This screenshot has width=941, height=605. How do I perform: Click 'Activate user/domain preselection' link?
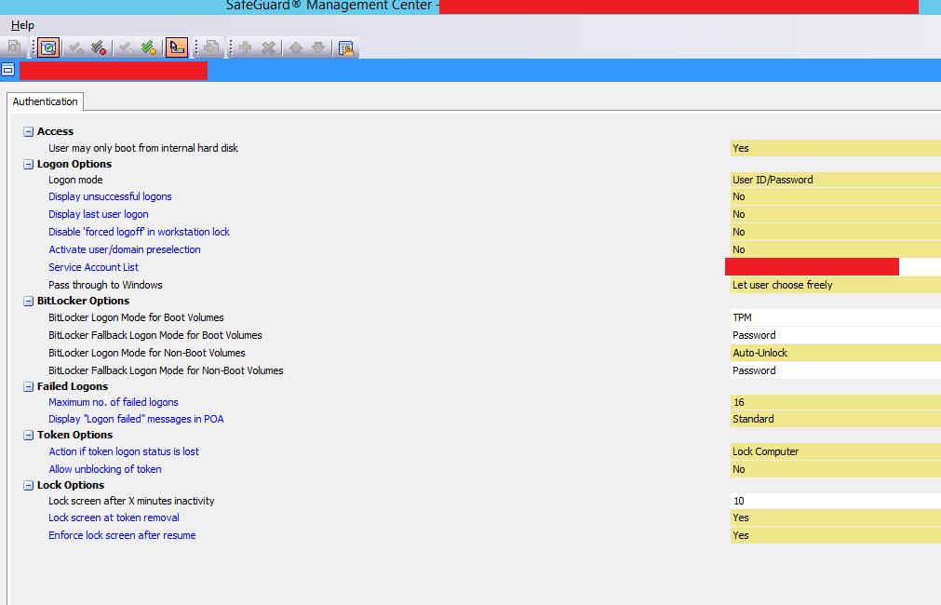click(124, 249)
